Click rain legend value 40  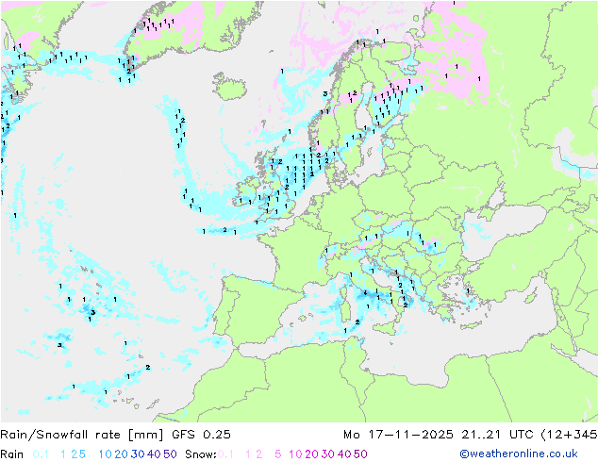(154, 454)
